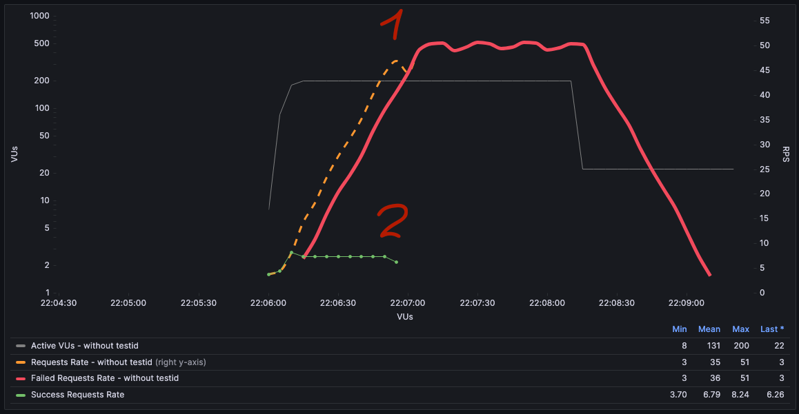Sort legend by Mean column header
This screenshot has height=414, width=799.
pyautogui.click(x=709, y=329)
